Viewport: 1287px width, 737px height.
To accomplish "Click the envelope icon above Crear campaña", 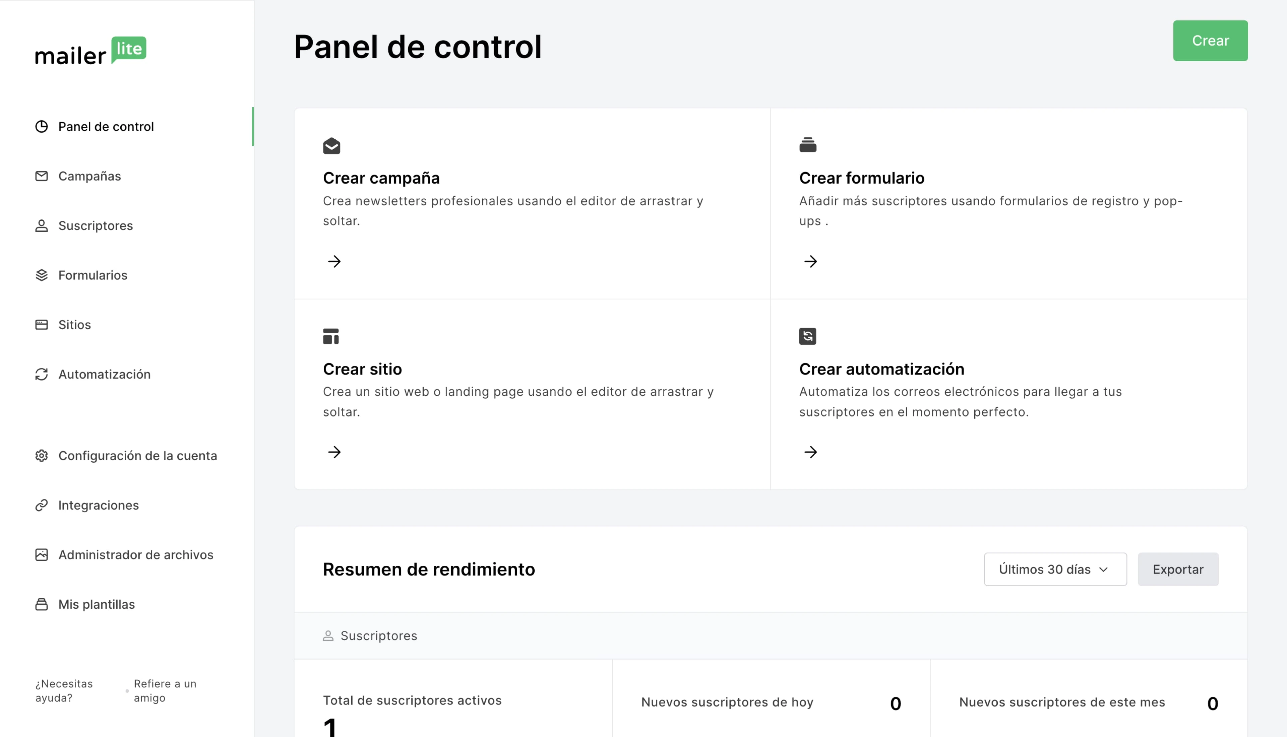I will [x=331, y=146].
